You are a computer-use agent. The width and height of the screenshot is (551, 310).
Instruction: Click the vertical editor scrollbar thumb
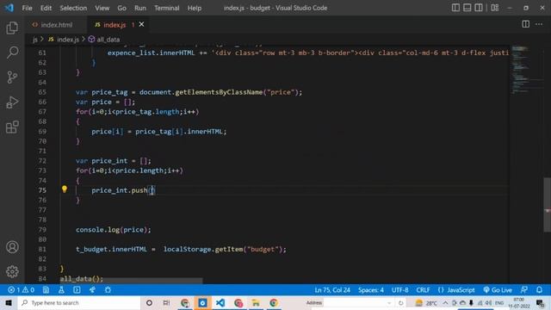point(548,205)
